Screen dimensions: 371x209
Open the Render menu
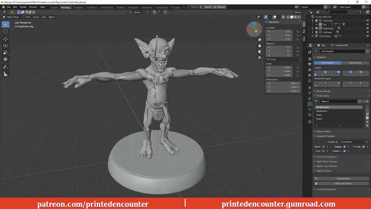point(23,7)
